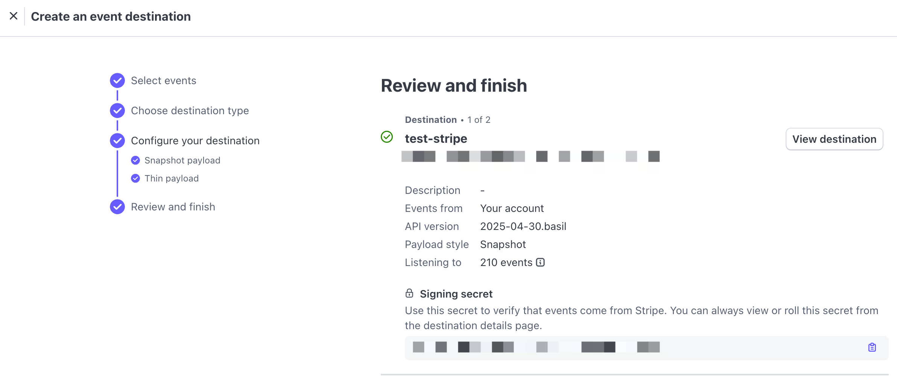The image size is (897, 384).
Task: Select the Snapshot payload sub-step
Action: tap(182, 160)
